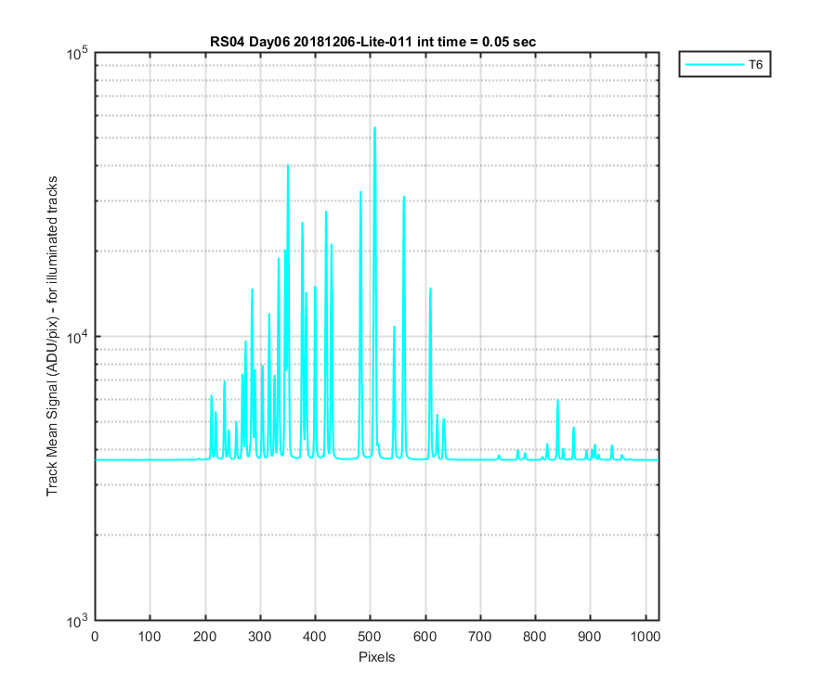Viewport: 836px width, 696px height.
Task: Click the peak near pixel 350
Action: 288,165
